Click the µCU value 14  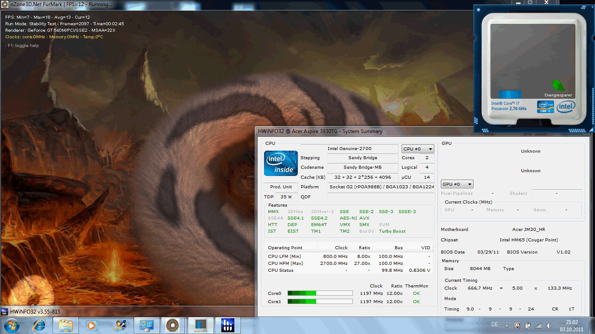tap(427, 177)
